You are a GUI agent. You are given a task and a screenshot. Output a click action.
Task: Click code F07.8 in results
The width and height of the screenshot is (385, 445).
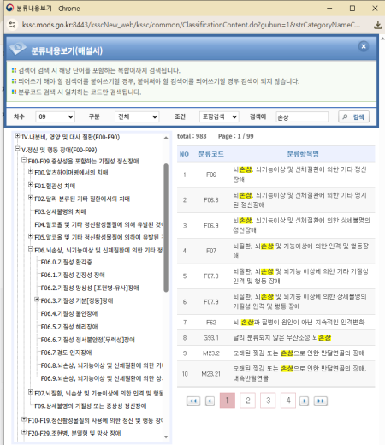click(211, 276)
